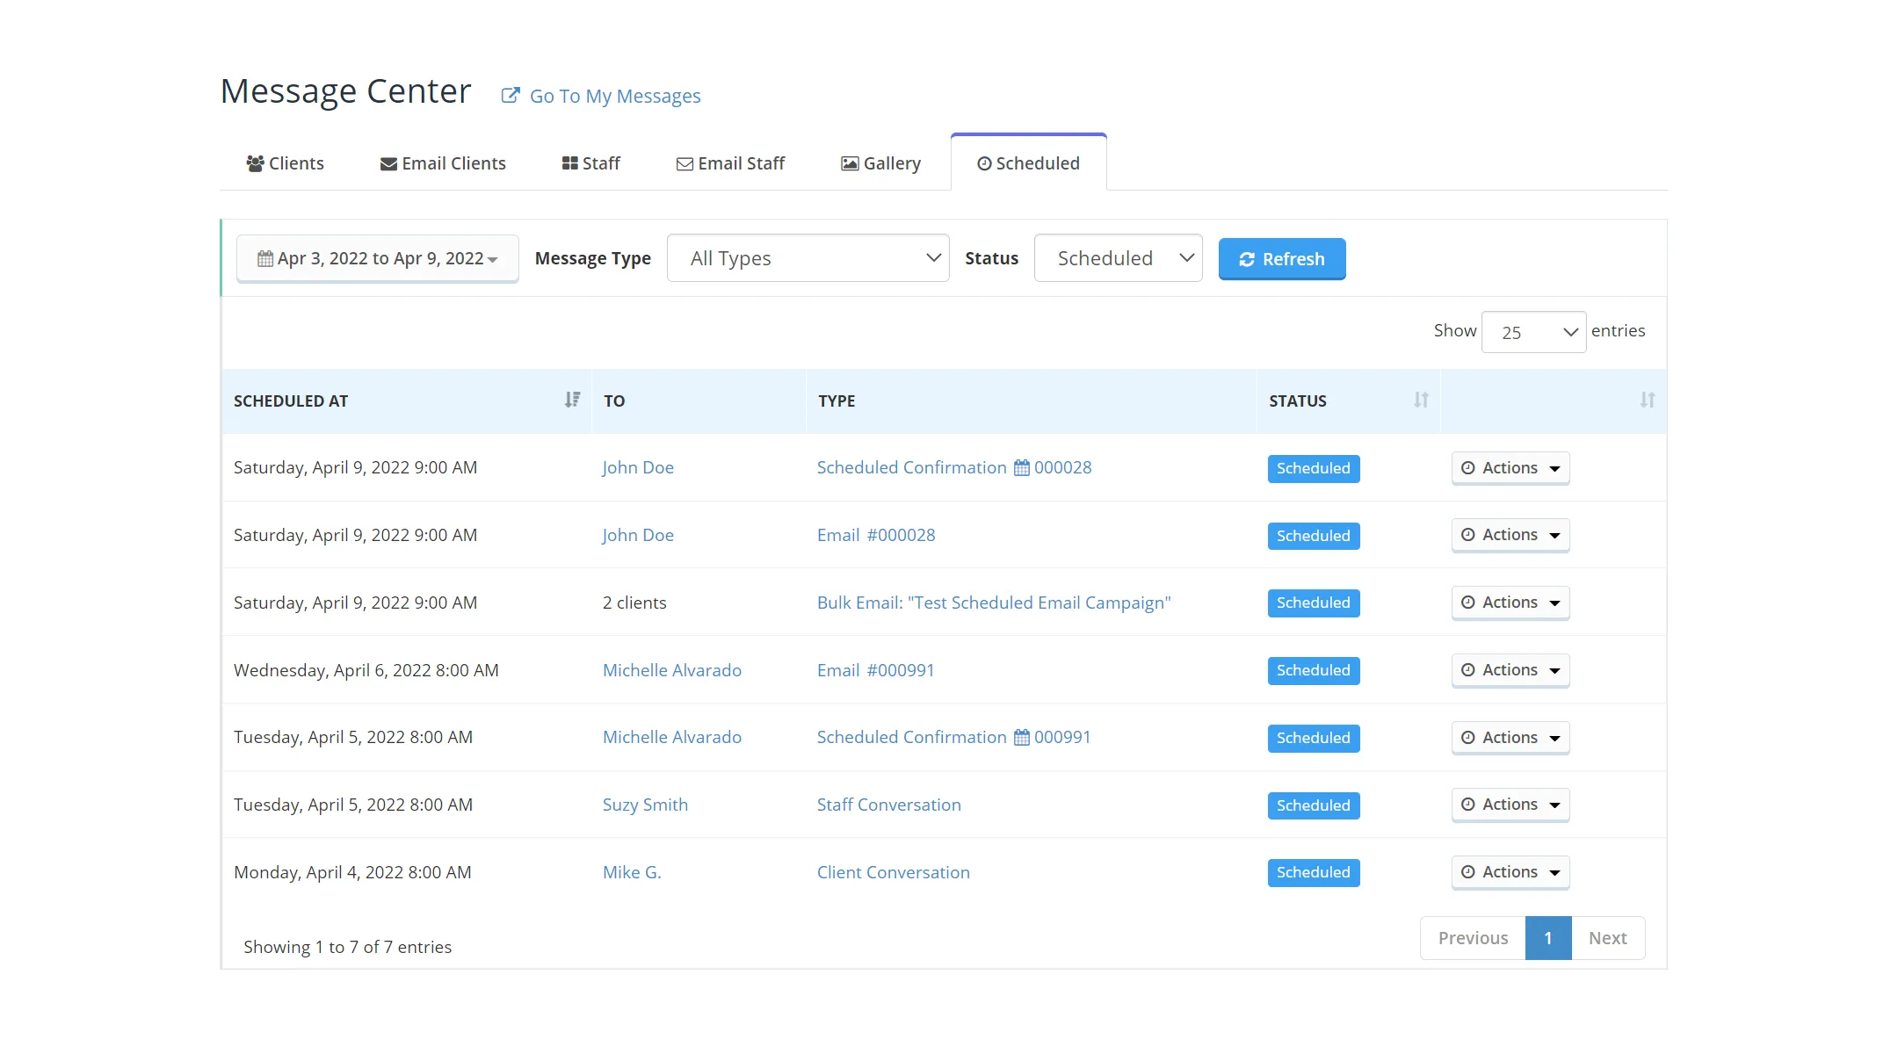This screenshot has width=1898, height=1054.
Task: Open the Bulk Email Test Scheduled Email Campaign link
Action: click(994, 603)
